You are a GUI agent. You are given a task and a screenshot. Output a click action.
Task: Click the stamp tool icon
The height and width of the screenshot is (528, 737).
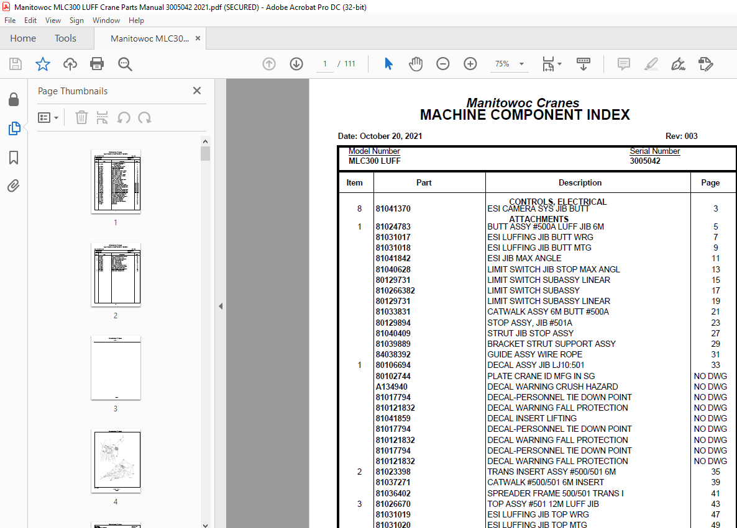click(x=705, y=64)
